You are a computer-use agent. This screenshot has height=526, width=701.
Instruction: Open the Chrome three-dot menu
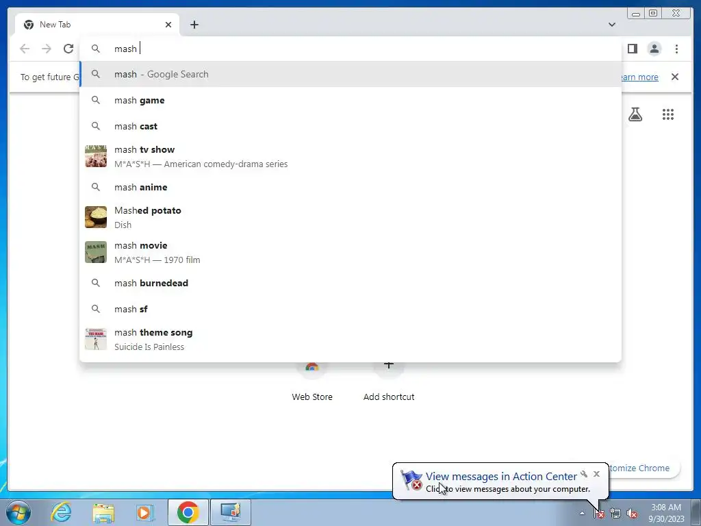pos(676,49)
